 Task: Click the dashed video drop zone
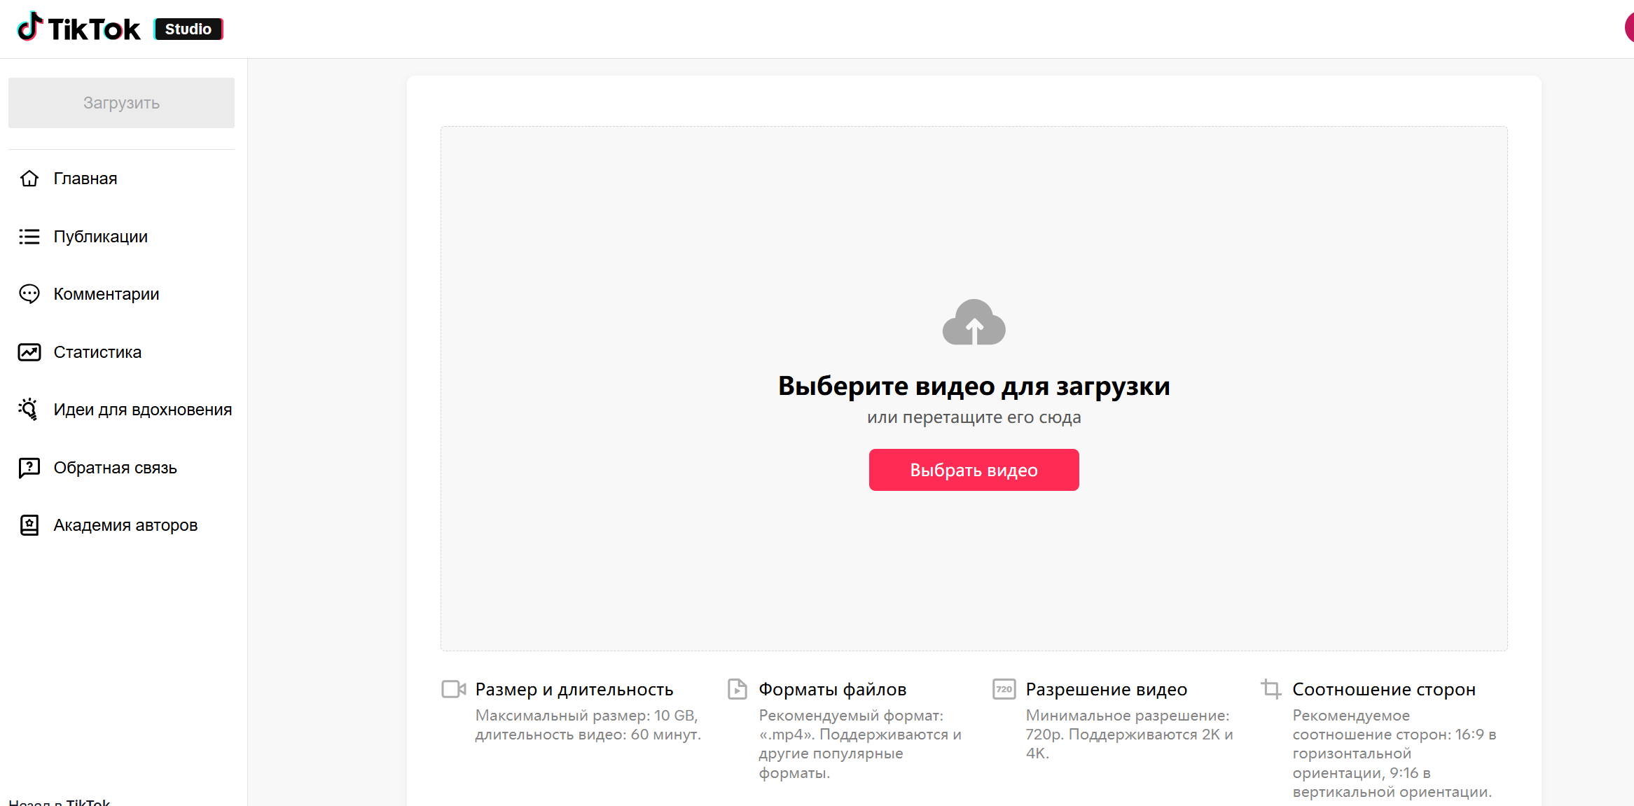coord(974,389)
